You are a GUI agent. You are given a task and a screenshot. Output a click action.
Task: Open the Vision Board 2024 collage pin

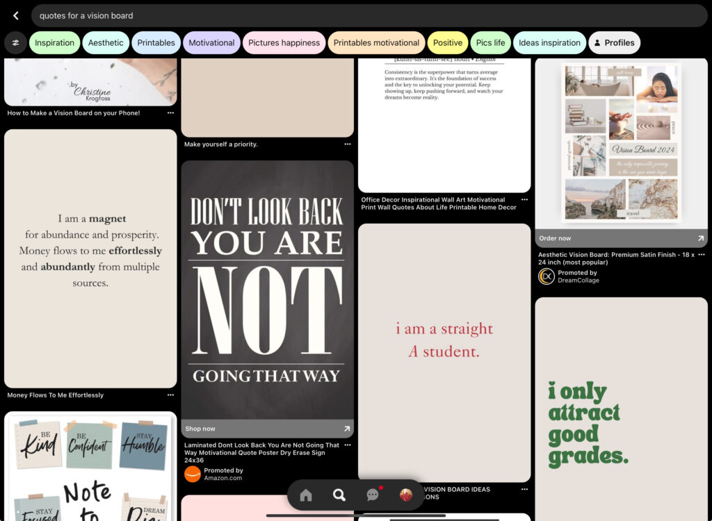(621, 144)
